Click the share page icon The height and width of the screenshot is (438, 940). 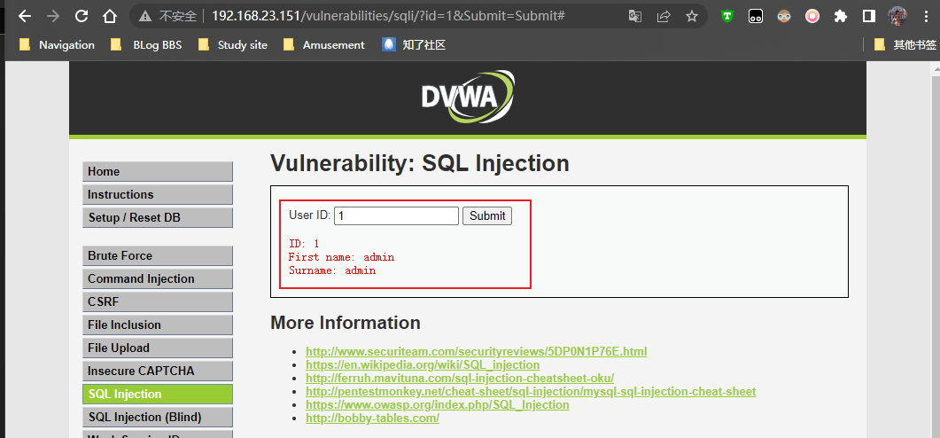pyautogui.click(x=664, y=16)
